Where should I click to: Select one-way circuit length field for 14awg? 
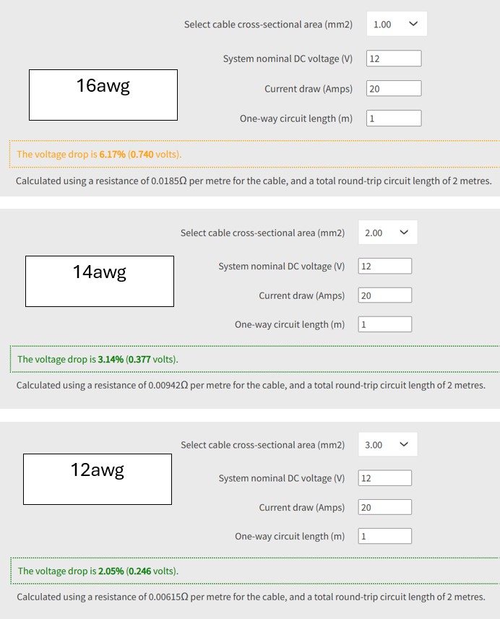click(x=385, y=324)
